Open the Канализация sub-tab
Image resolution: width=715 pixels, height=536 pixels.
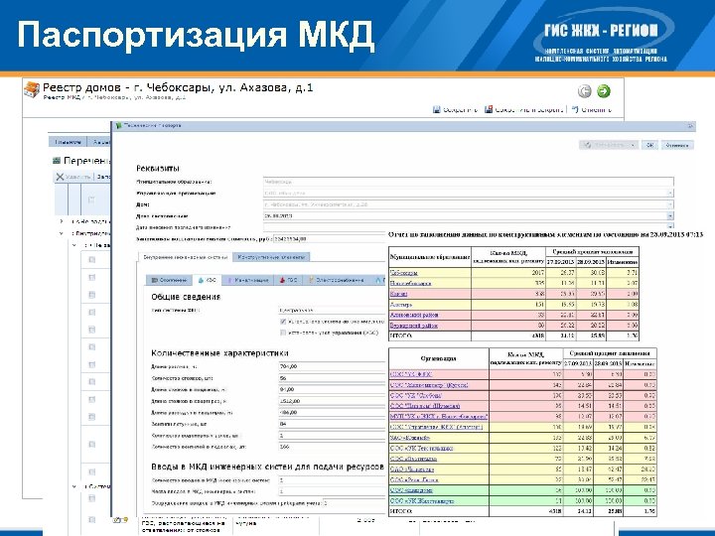click(x=247, y=280)
